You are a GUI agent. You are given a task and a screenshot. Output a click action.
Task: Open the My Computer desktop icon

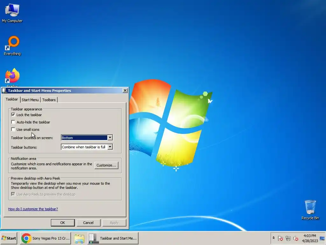(x=12, y=13)
